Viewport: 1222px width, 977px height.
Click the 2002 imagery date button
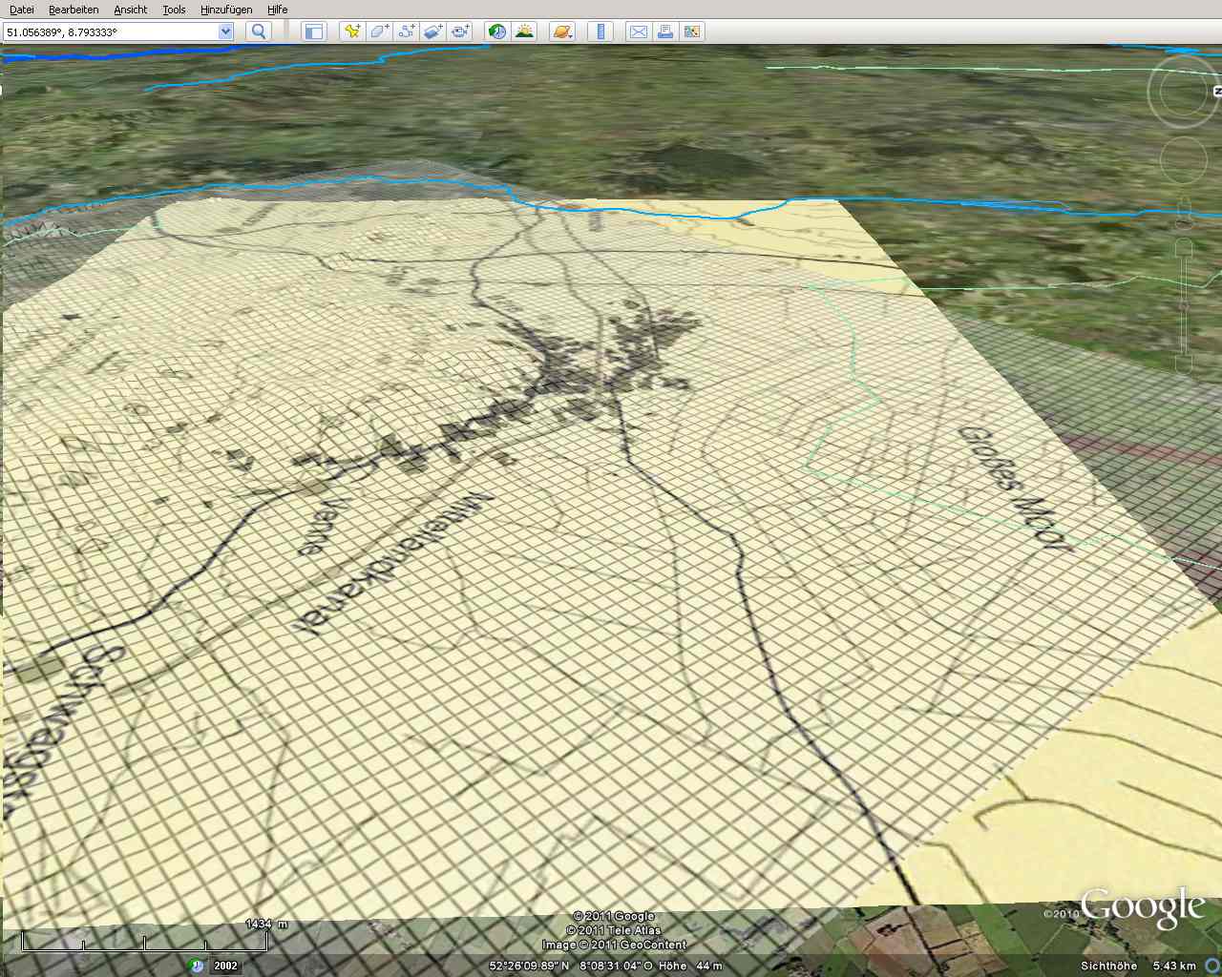click(225, 966)
